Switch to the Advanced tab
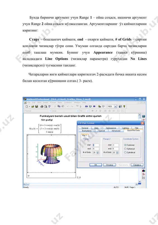The height and width of the screenshot is (225, 158). (116, 131)
